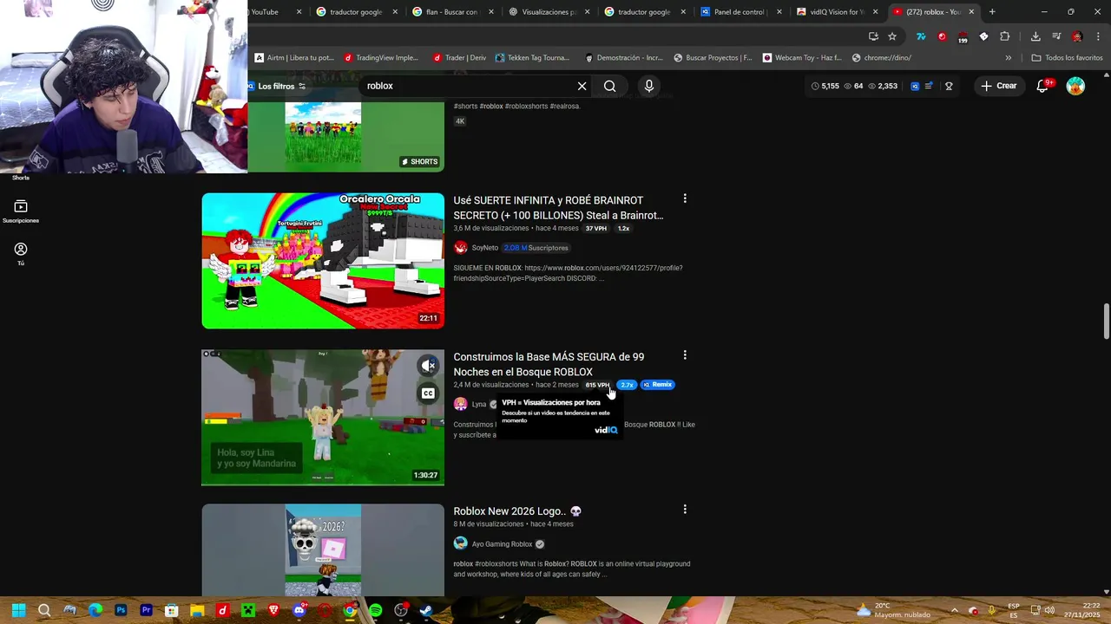Image resolution: width=1111 pixels, height=624 pixels.
Task: Click the vidIQ logo icon beside stats
Action: point(915,86)
